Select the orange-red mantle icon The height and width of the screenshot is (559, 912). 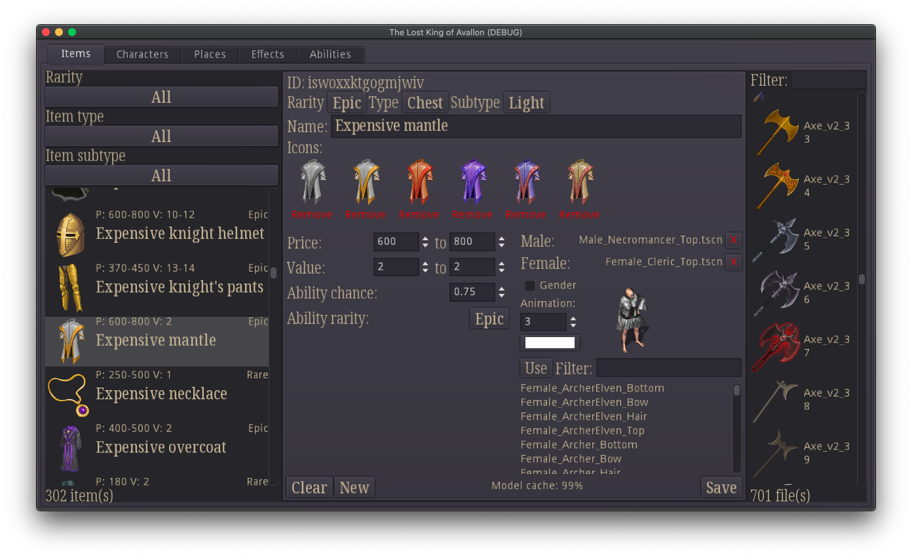(419, 183)
